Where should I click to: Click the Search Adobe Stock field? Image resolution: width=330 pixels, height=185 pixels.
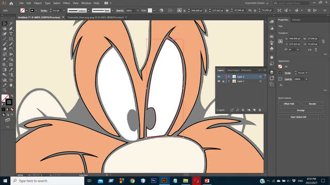tap(291, 3)
